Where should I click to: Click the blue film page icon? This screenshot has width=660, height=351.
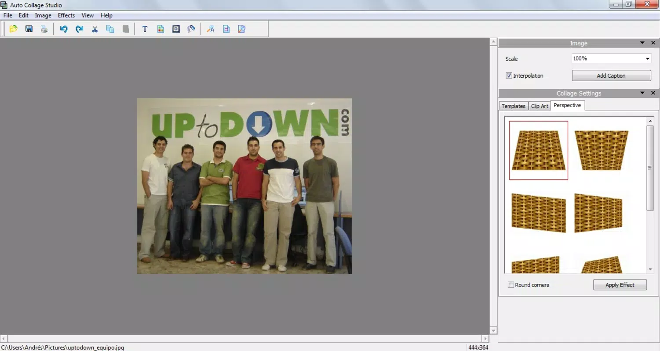226,29
